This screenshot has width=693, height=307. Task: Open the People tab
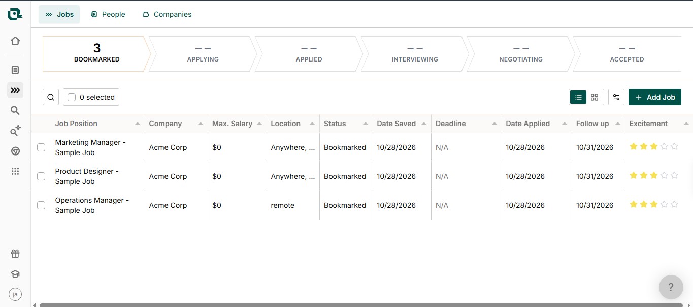(108, 14)
